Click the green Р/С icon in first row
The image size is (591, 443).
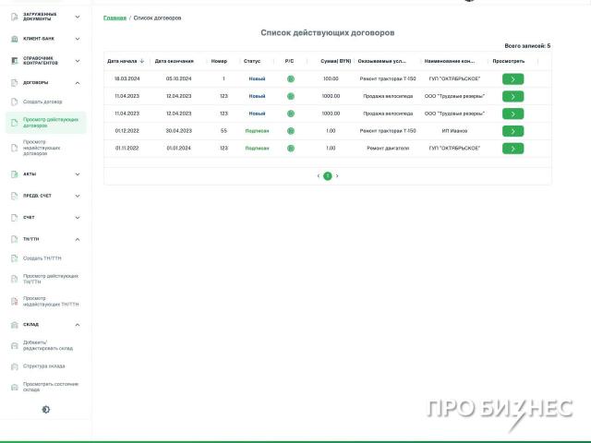pyautogui.click(x=290, y=79)
